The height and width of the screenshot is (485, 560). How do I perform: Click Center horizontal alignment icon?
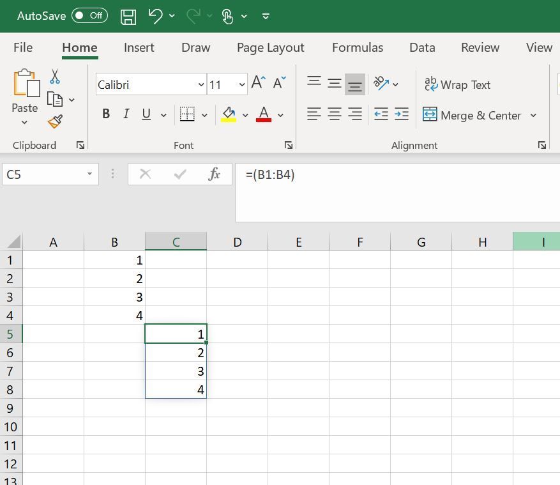pyautogui.click(x=335, y=114)
